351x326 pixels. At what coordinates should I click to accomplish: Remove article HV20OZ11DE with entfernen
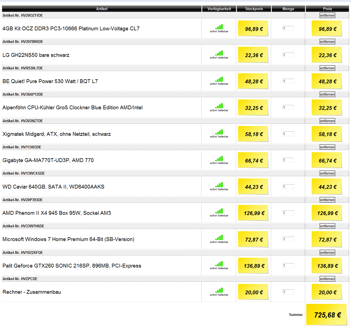pyautogui.click(x=327, y=15)
